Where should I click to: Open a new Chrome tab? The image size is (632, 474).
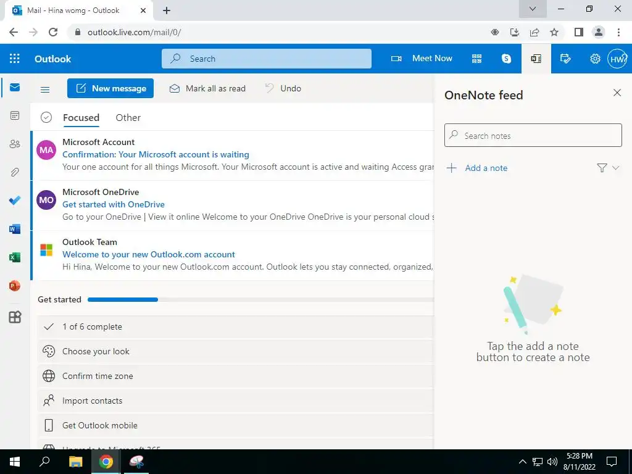[x=167, y=11]
